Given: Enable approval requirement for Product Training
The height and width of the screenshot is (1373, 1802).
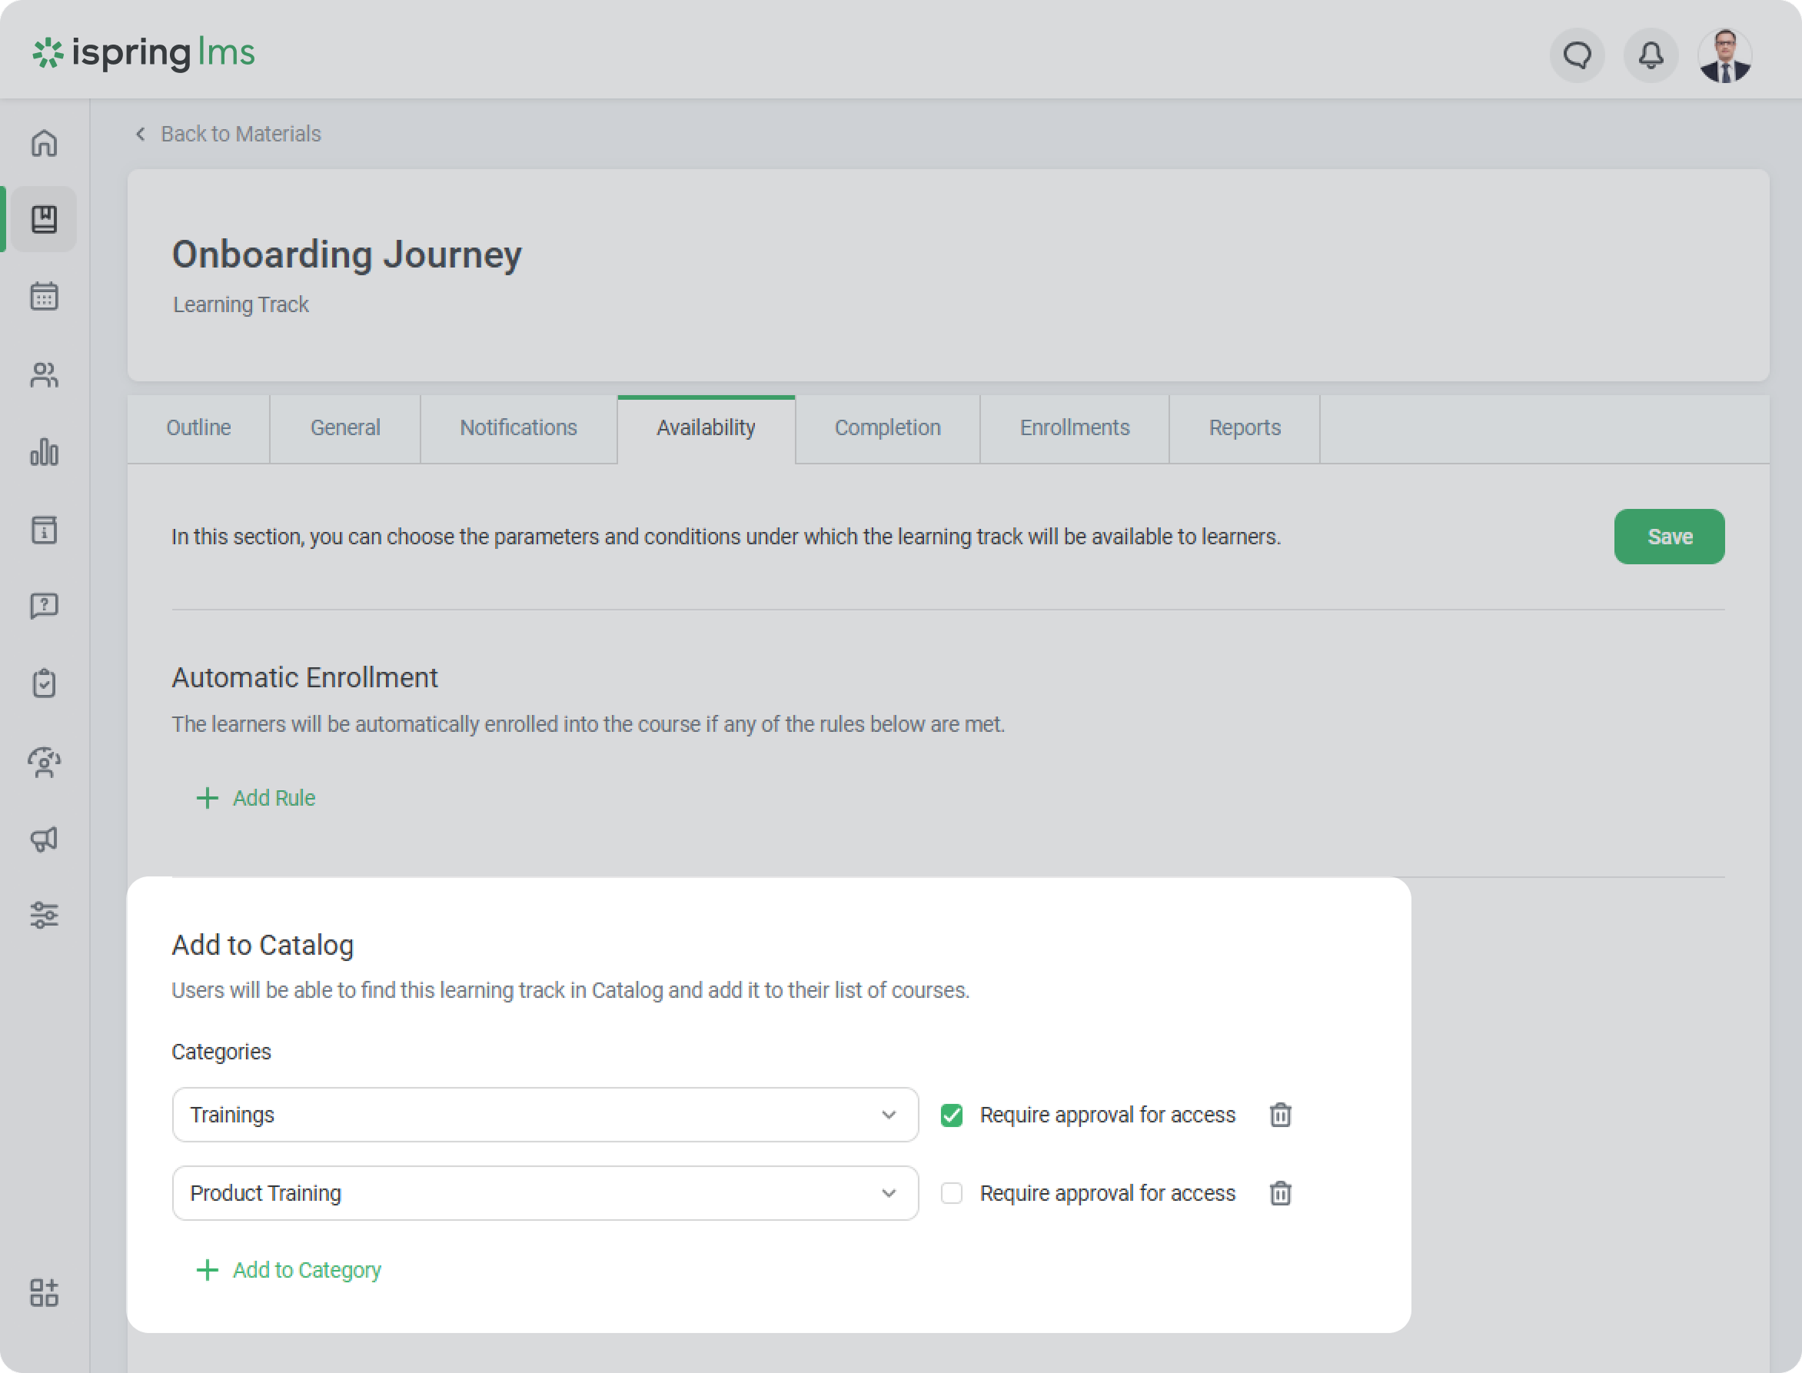Looking at the screenshot, I should 951,1193.
